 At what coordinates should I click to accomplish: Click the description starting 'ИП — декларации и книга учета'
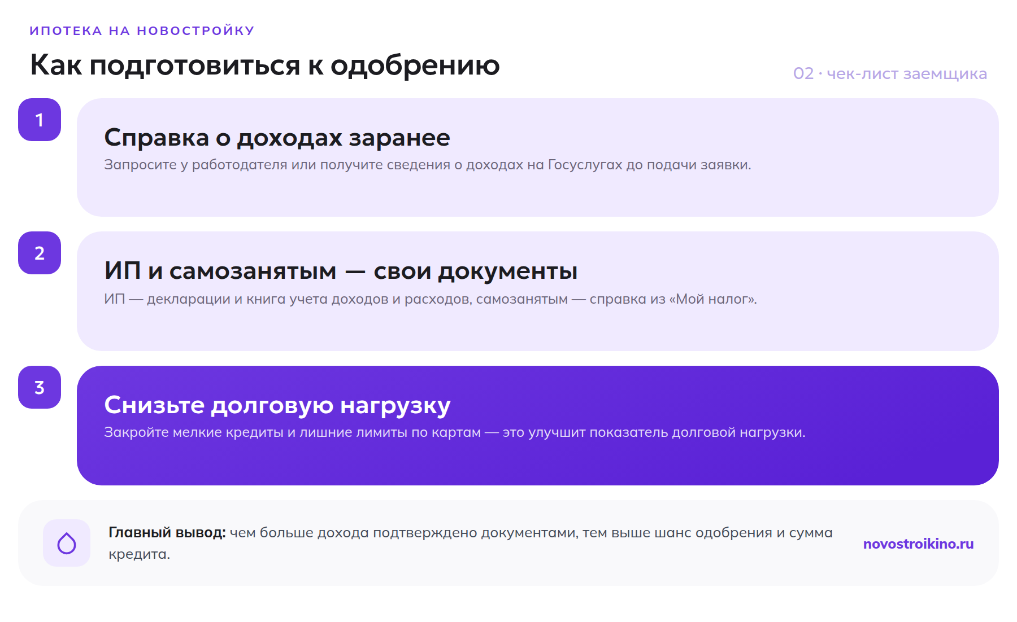click(431, 299)
